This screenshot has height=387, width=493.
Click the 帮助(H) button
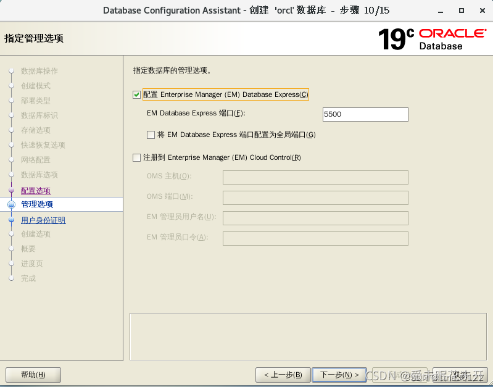point(33,375)
